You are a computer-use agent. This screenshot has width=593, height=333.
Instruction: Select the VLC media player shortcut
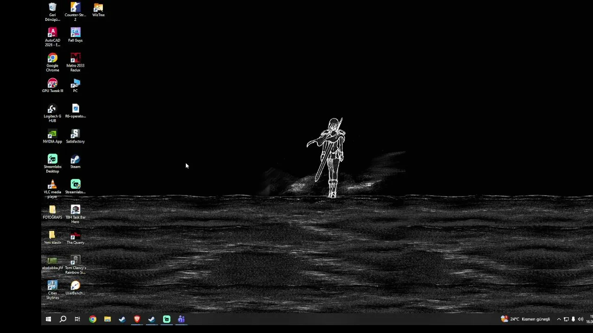tap(52, 189)
